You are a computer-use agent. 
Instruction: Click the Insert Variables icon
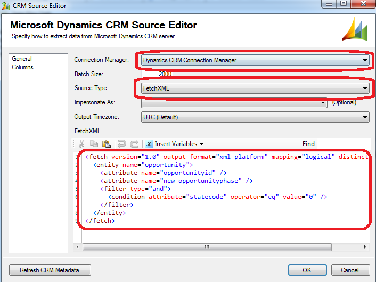pos(149,144)
